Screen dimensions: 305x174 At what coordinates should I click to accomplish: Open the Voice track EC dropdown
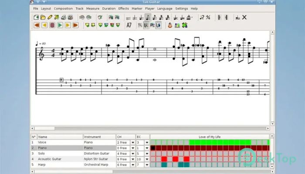[x=147, y=142]
